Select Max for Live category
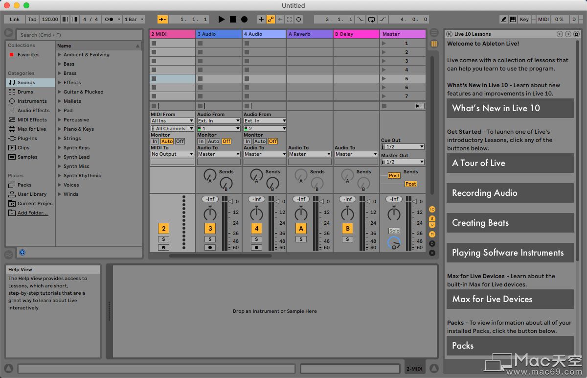The height and width of the screenshot is (378, 587). click(30, 129)
